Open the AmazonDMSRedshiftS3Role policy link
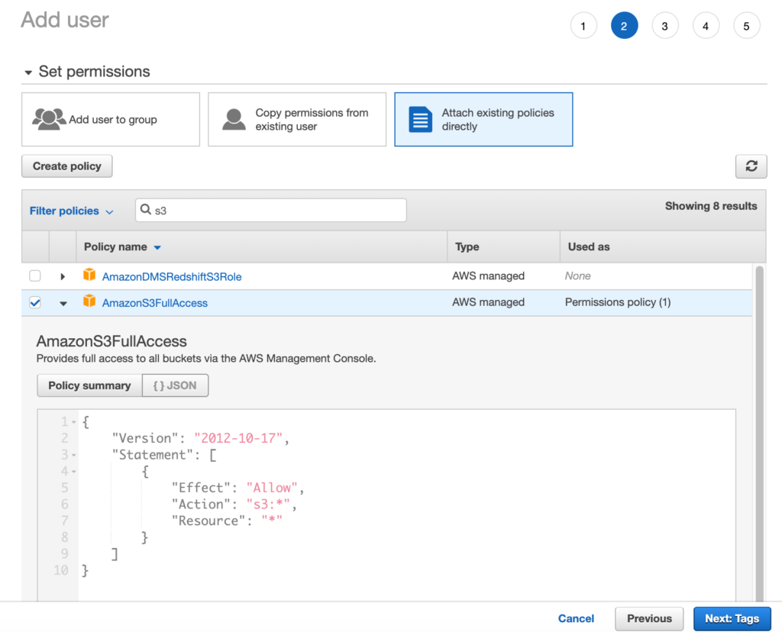The height and width of the screenshot is (632, 782). click(x=172, y=276)
